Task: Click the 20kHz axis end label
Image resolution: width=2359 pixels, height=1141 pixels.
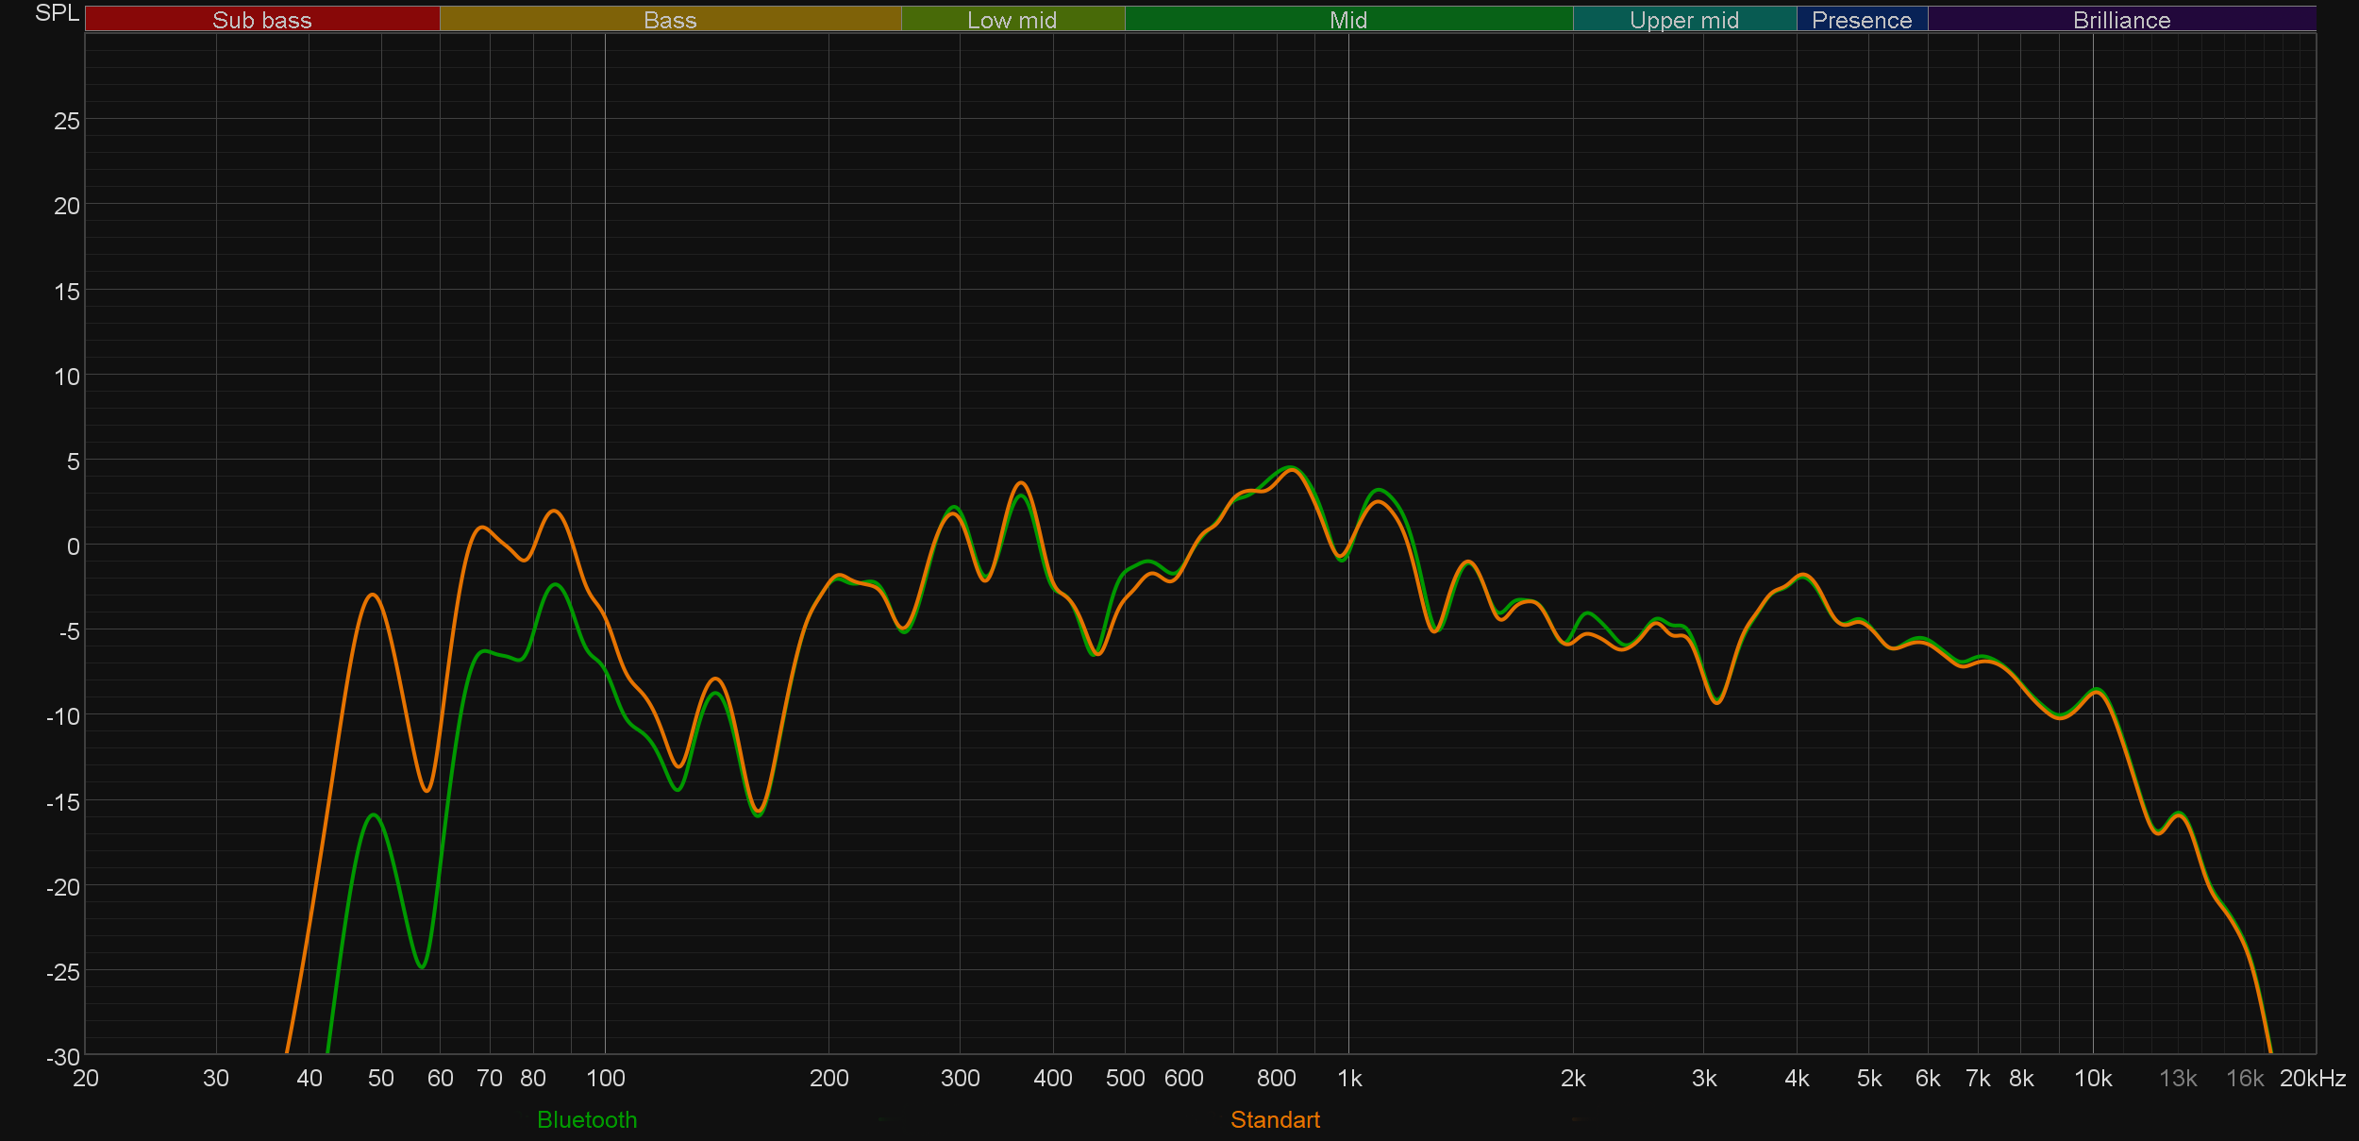Action: (2312, 1078)
